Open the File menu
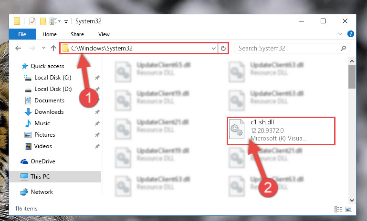This screenshot has width=367, height=221. [x=22, y=34]
